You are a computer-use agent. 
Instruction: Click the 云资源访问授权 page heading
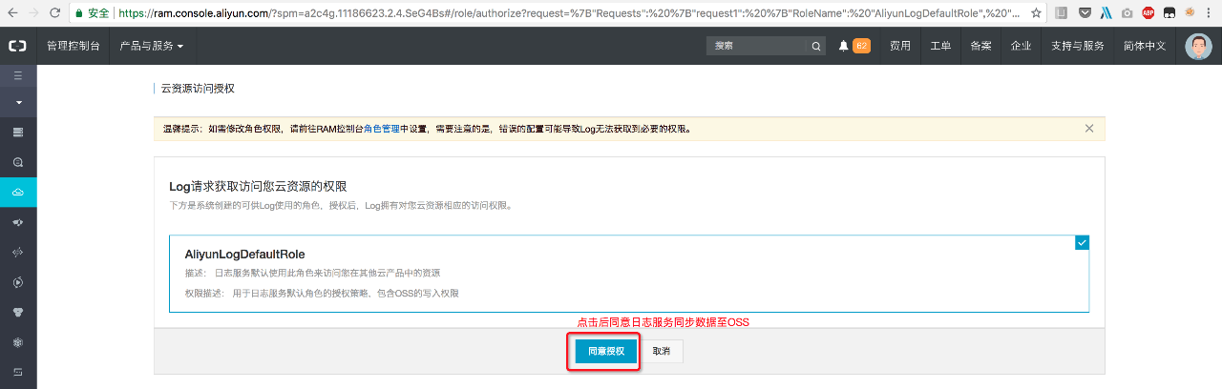tap(198, 88)
